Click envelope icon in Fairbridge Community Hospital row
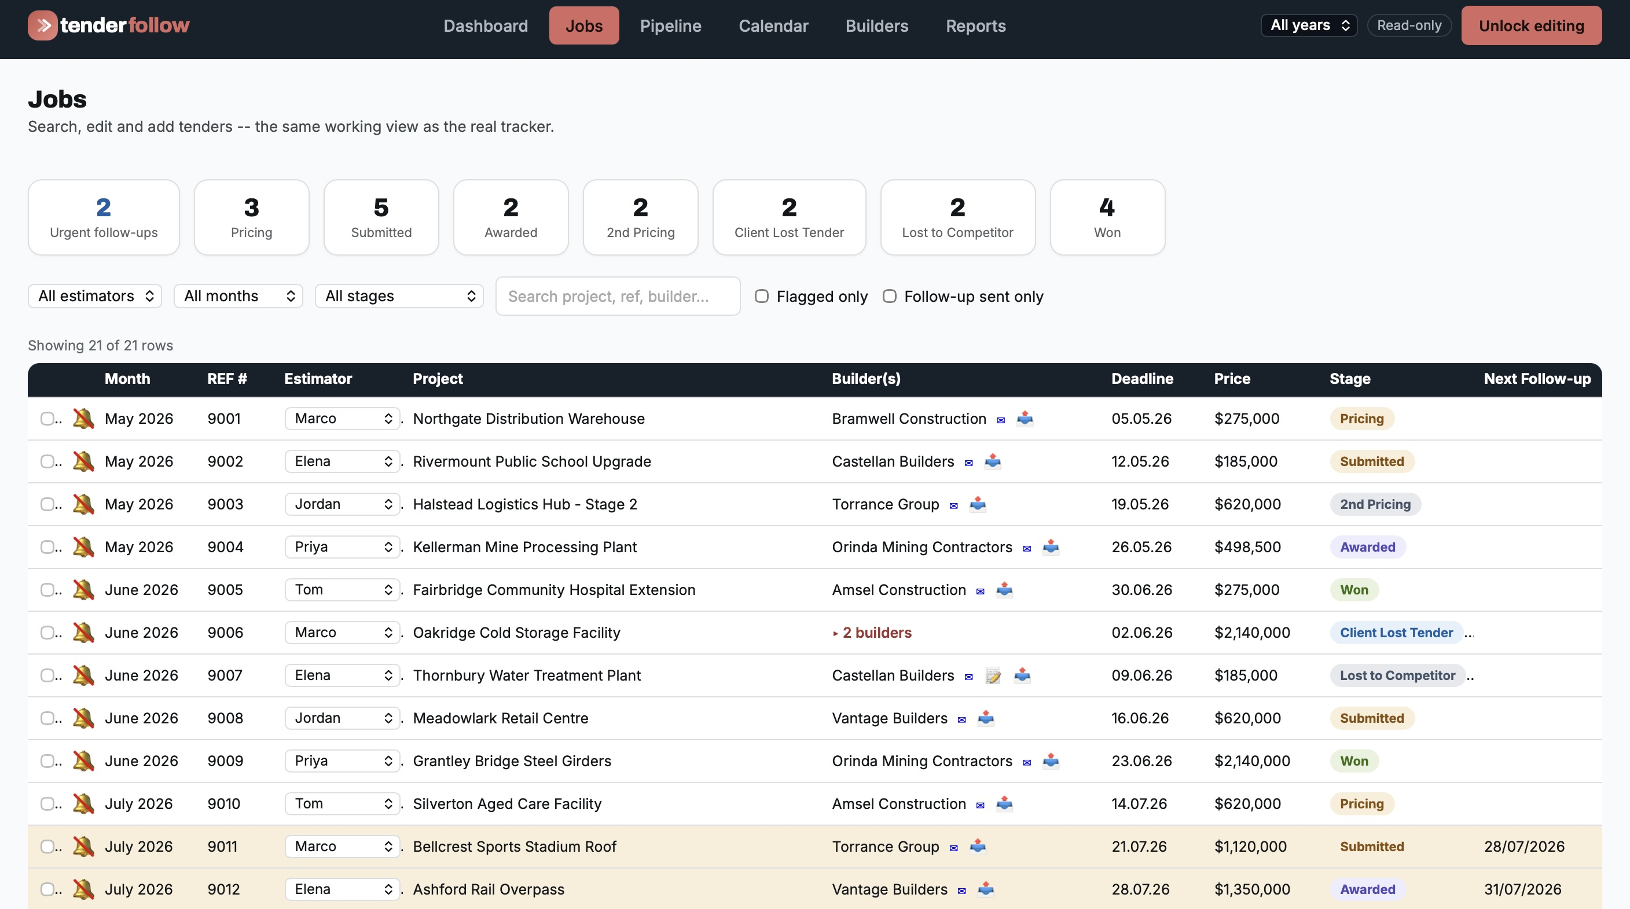Viewport: 1630px width, 909px height. (979, 592)
